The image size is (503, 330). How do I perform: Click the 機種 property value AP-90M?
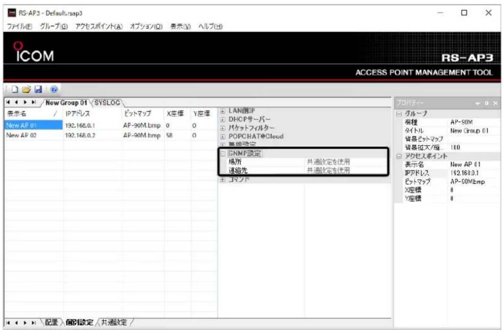coord(461,122)
